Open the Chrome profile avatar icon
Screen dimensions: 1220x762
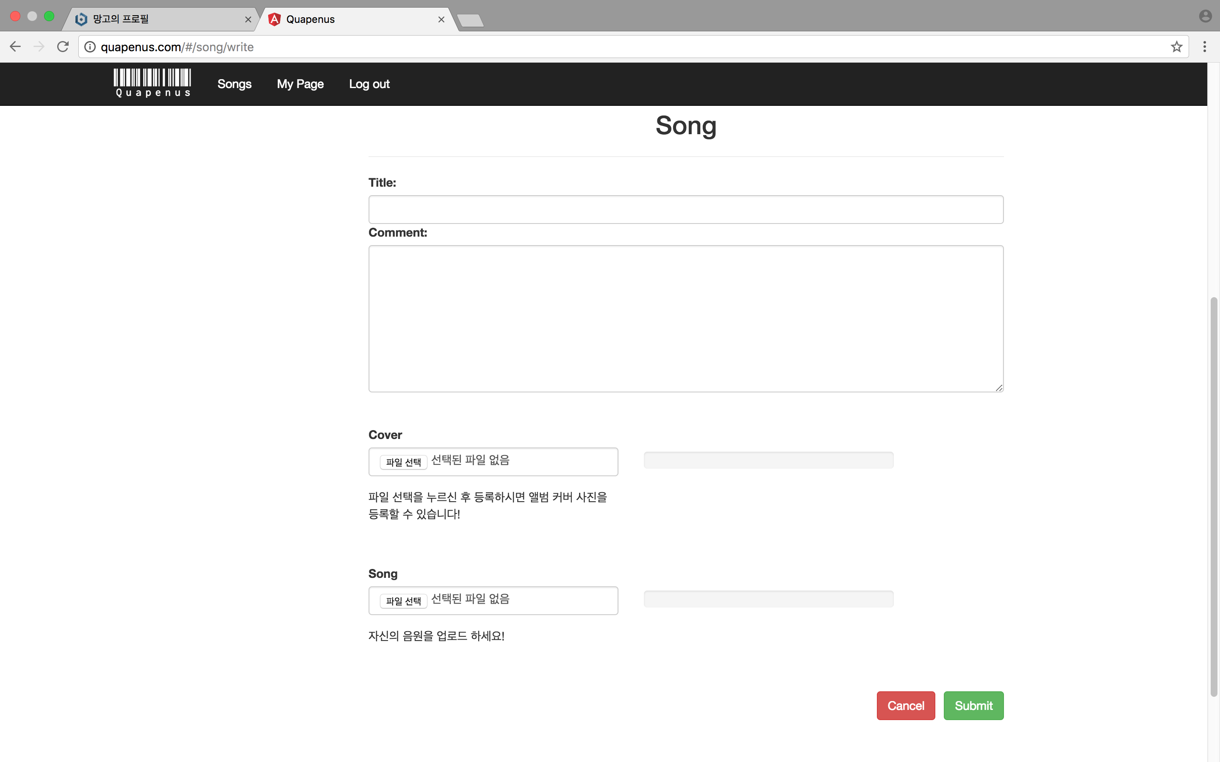coord(1205,17)
